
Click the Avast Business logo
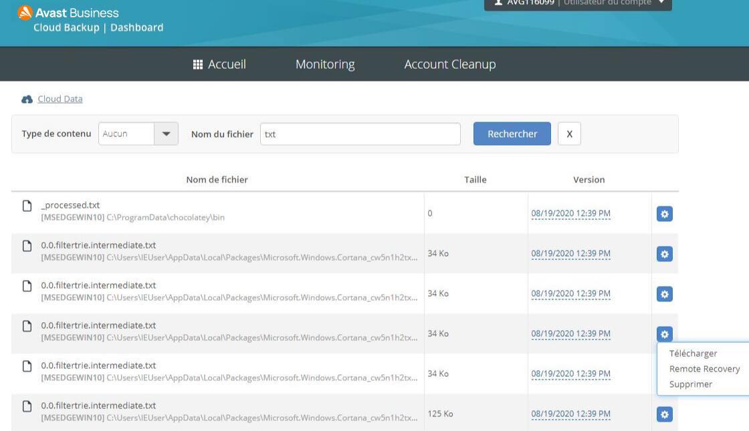(x=25, y=13)
